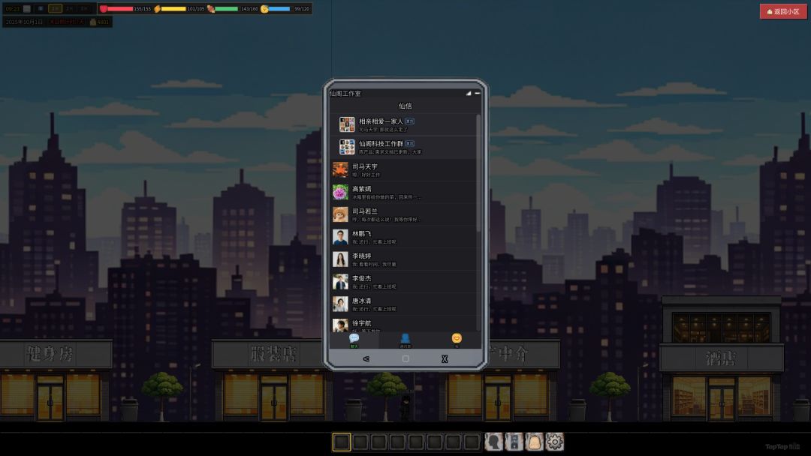Open the chat tab icon in phone
Viewport: 811px width, 456px height.
354,340
